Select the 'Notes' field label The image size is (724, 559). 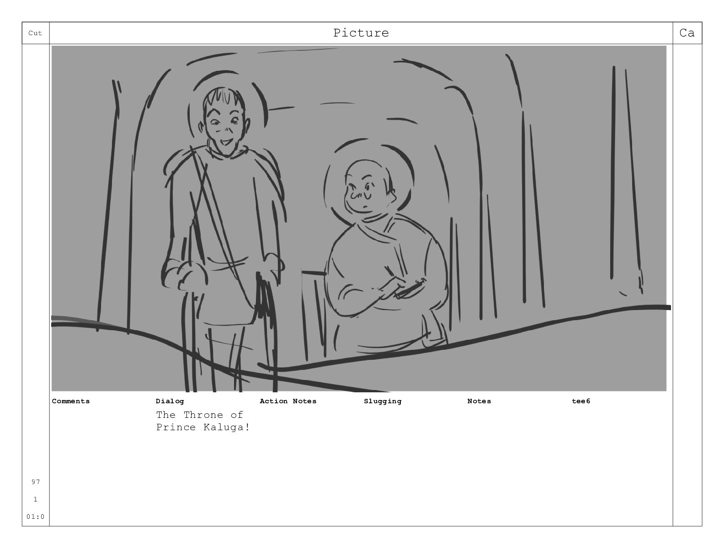click(479, 401)
